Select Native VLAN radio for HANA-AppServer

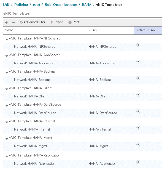138,62
